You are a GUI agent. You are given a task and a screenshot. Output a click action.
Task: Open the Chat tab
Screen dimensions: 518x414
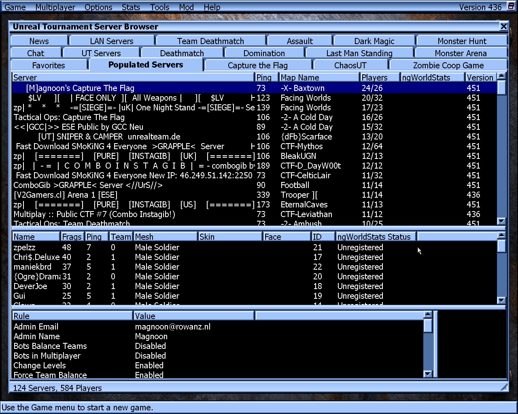tap(36, 53)
